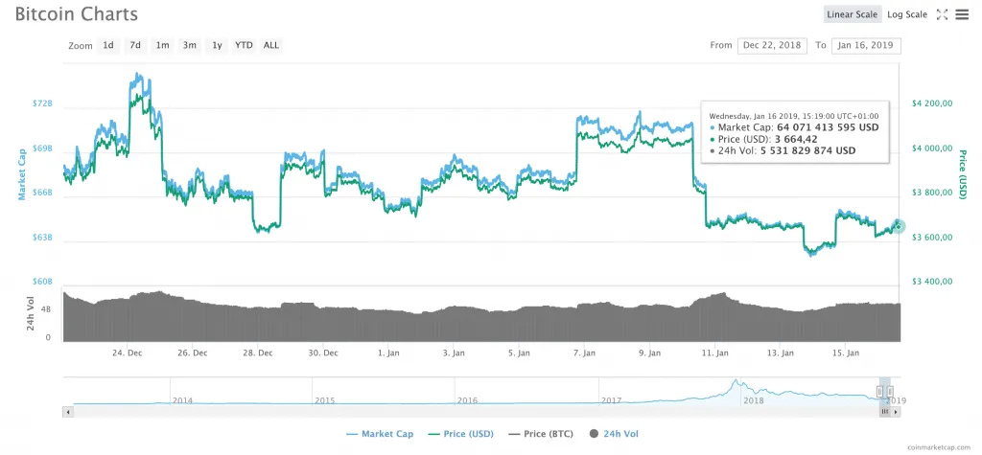Set zoom range to 1y
The height and width of the screenshot is (455, 982).
[x=217, y=45]
